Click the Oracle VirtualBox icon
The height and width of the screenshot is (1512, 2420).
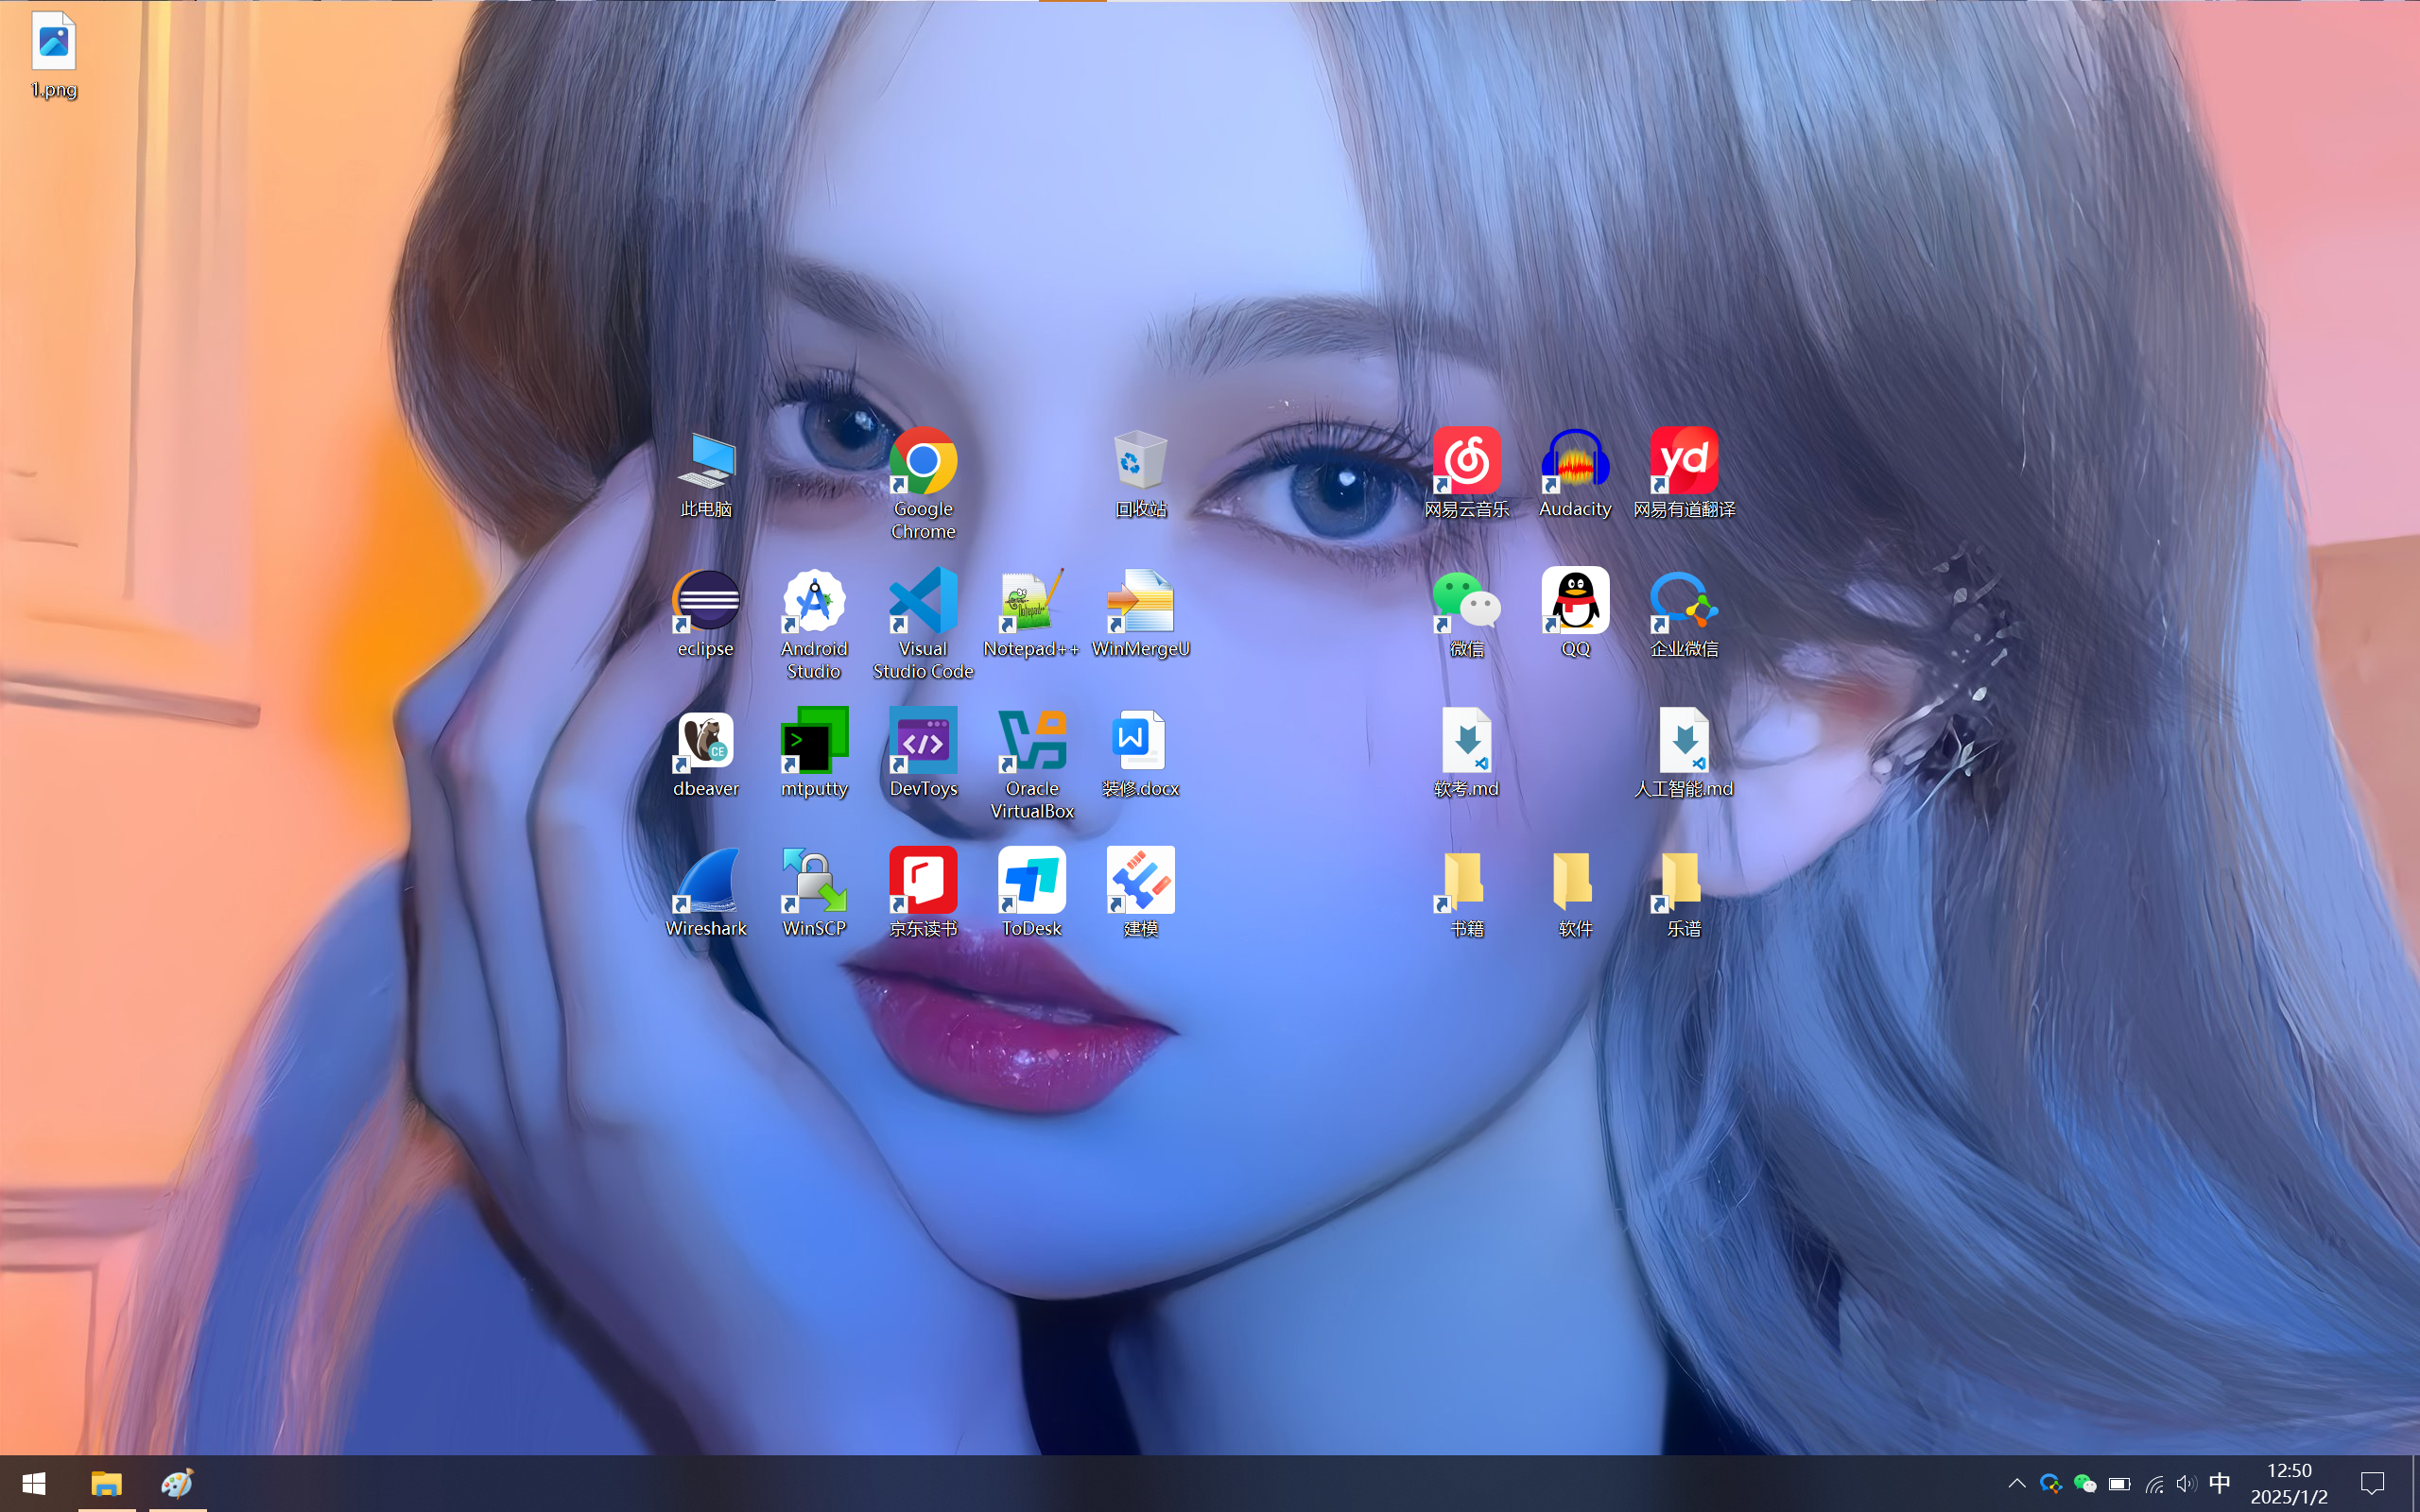[x=1032, y=764]
